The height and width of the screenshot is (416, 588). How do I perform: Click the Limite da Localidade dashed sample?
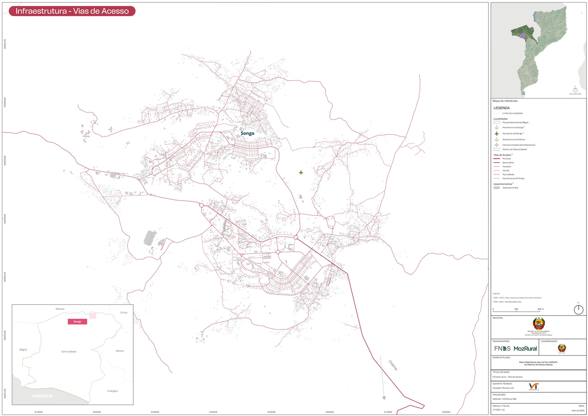tap(497, 113)
